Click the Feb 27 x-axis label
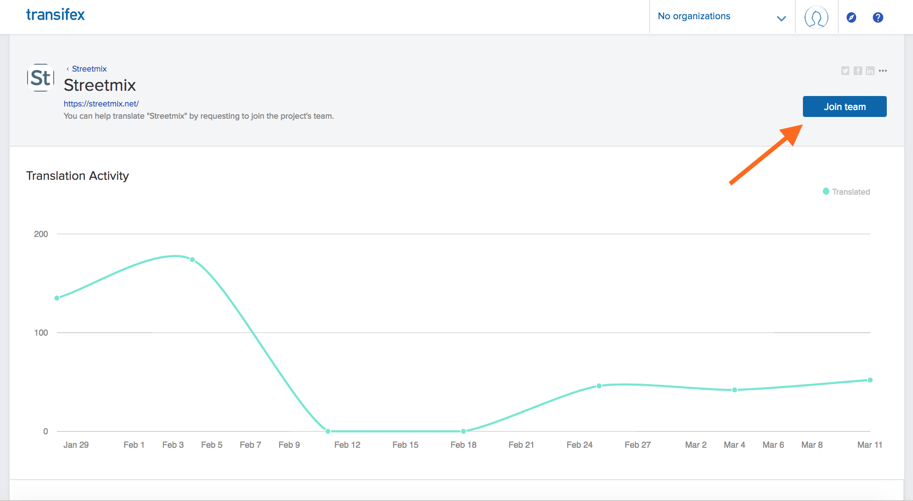This screenshot has height=501, width=913. pyautogui.click(x=637, y=445)
